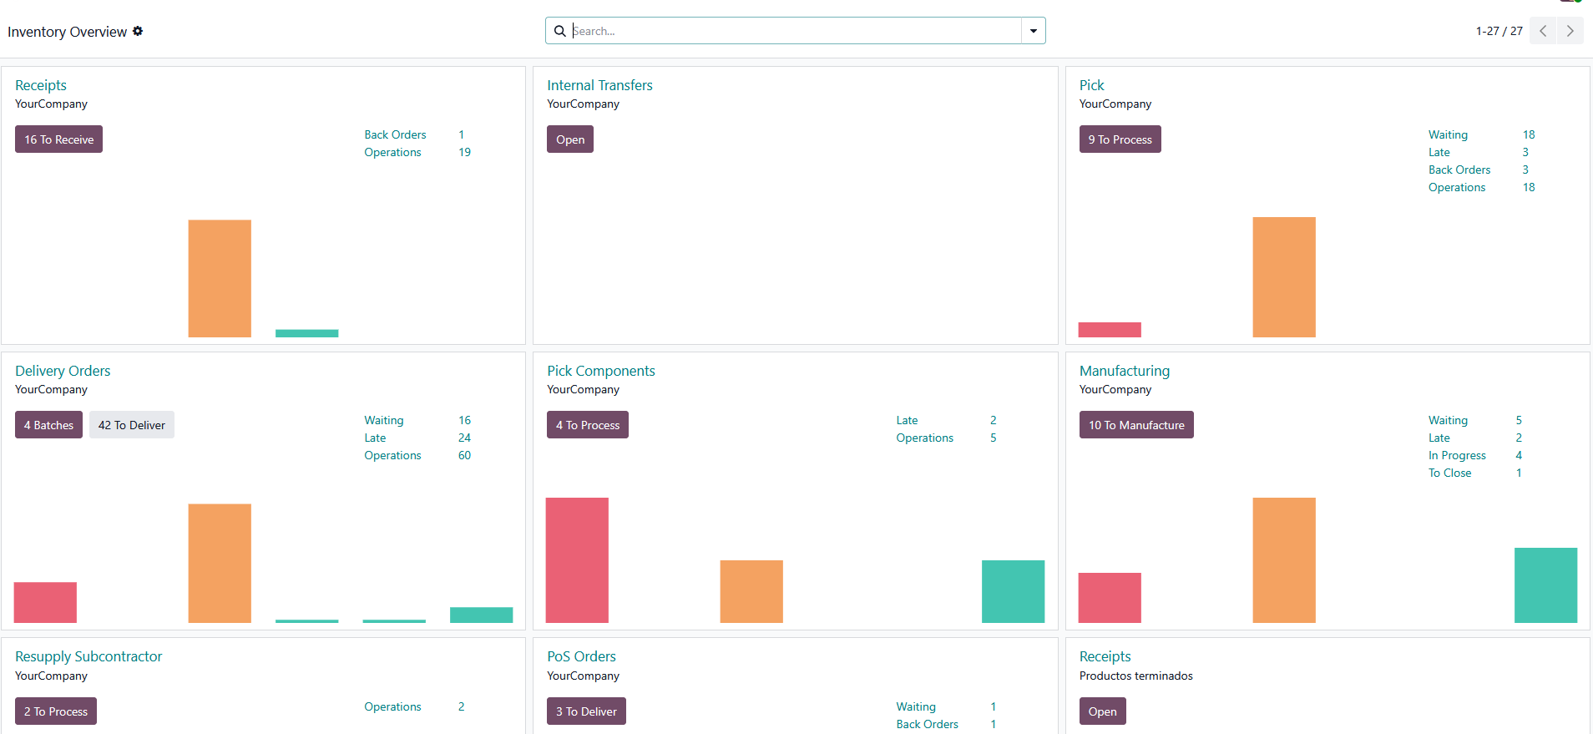Click Back Orders link in Receipts card

[x=395, y=134]
